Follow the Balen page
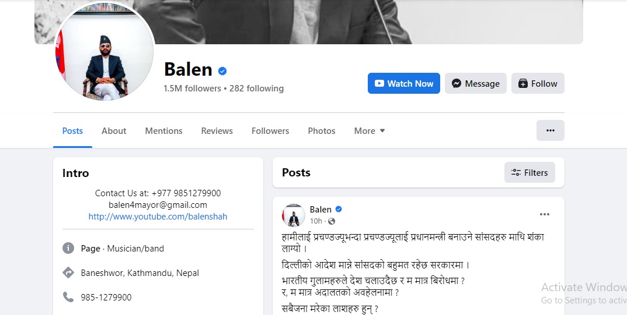 click(538, 83)
